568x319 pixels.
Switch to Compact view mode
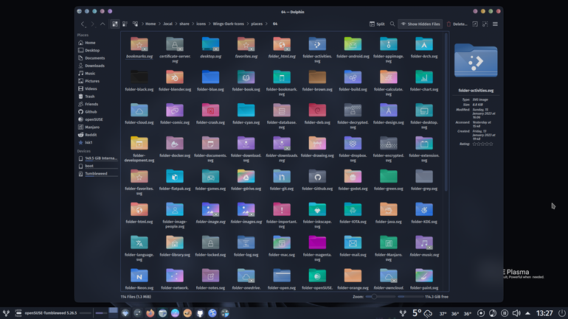pos(125,24)
